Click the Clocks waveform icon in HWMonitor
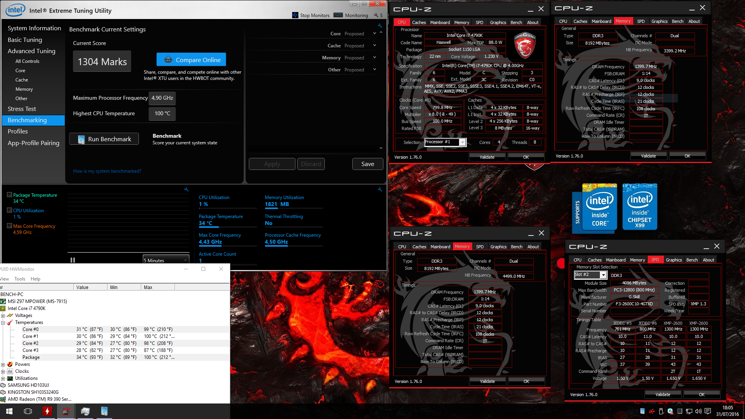This screenshot has width=745, height=419. [x=10, y=371]
